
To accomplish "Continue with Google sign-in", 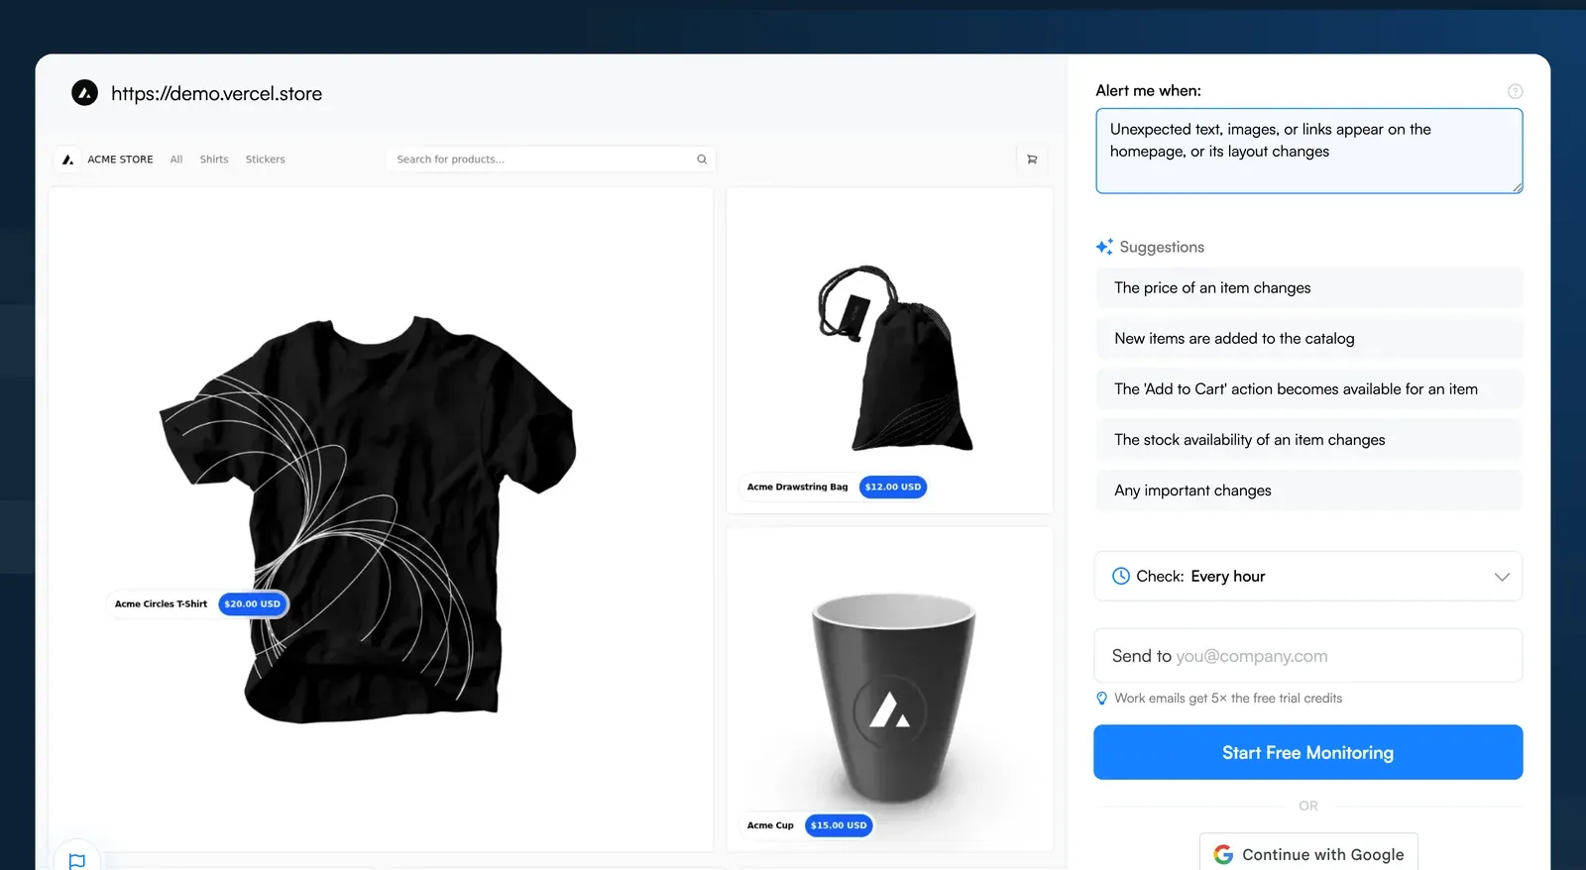I will [x=1308, y=853].
